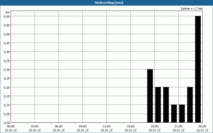Image resolution: width=213 pixels, height=133 pixels.
Task: Select the Summe = 1,7 mm total label
Action: point(191,9)
